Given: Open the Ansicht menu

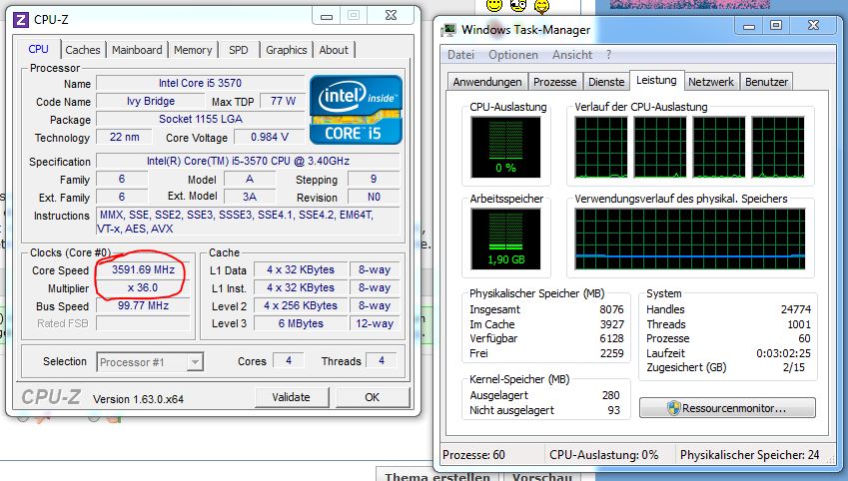Looking at the screenshot, I should 572,55.
